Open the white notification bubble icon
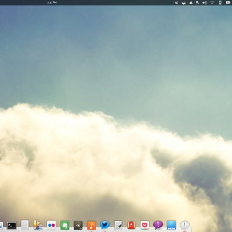 tap(184, 225)
